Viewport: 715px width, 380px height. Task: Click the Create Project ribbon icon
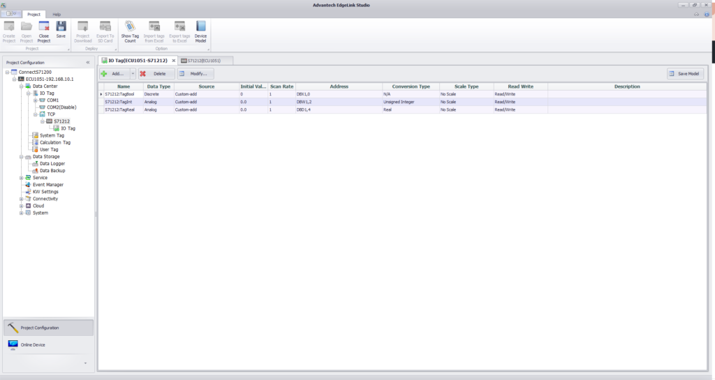[9, 27]
